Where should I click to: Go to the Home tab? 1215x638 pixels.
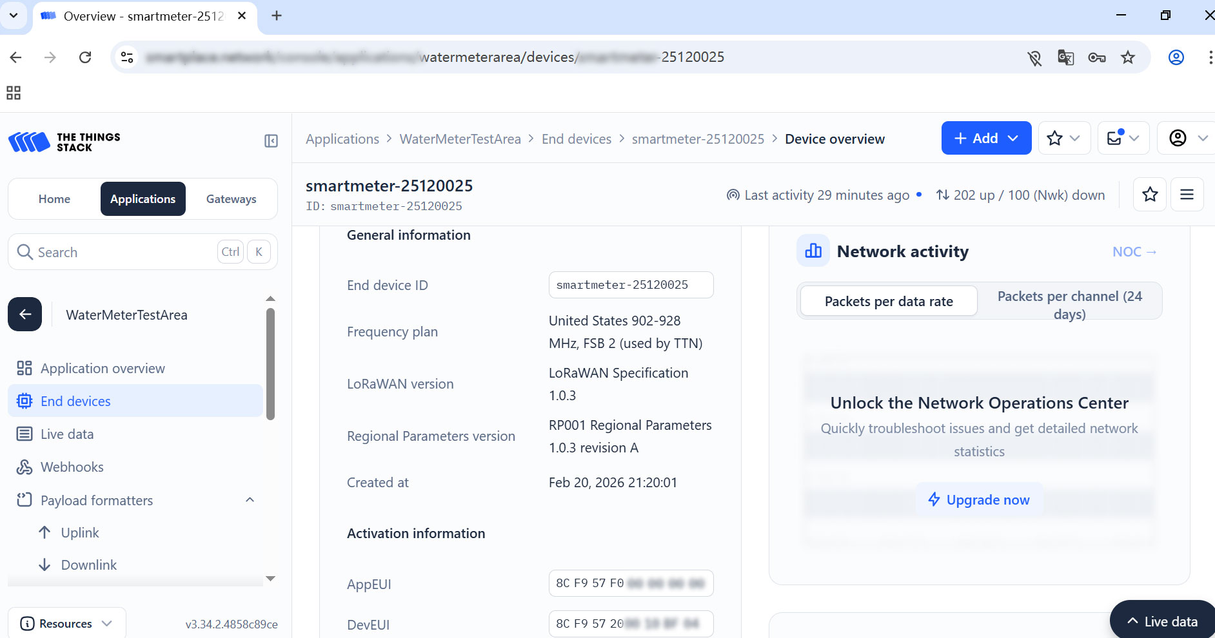[x=54, y=199]
